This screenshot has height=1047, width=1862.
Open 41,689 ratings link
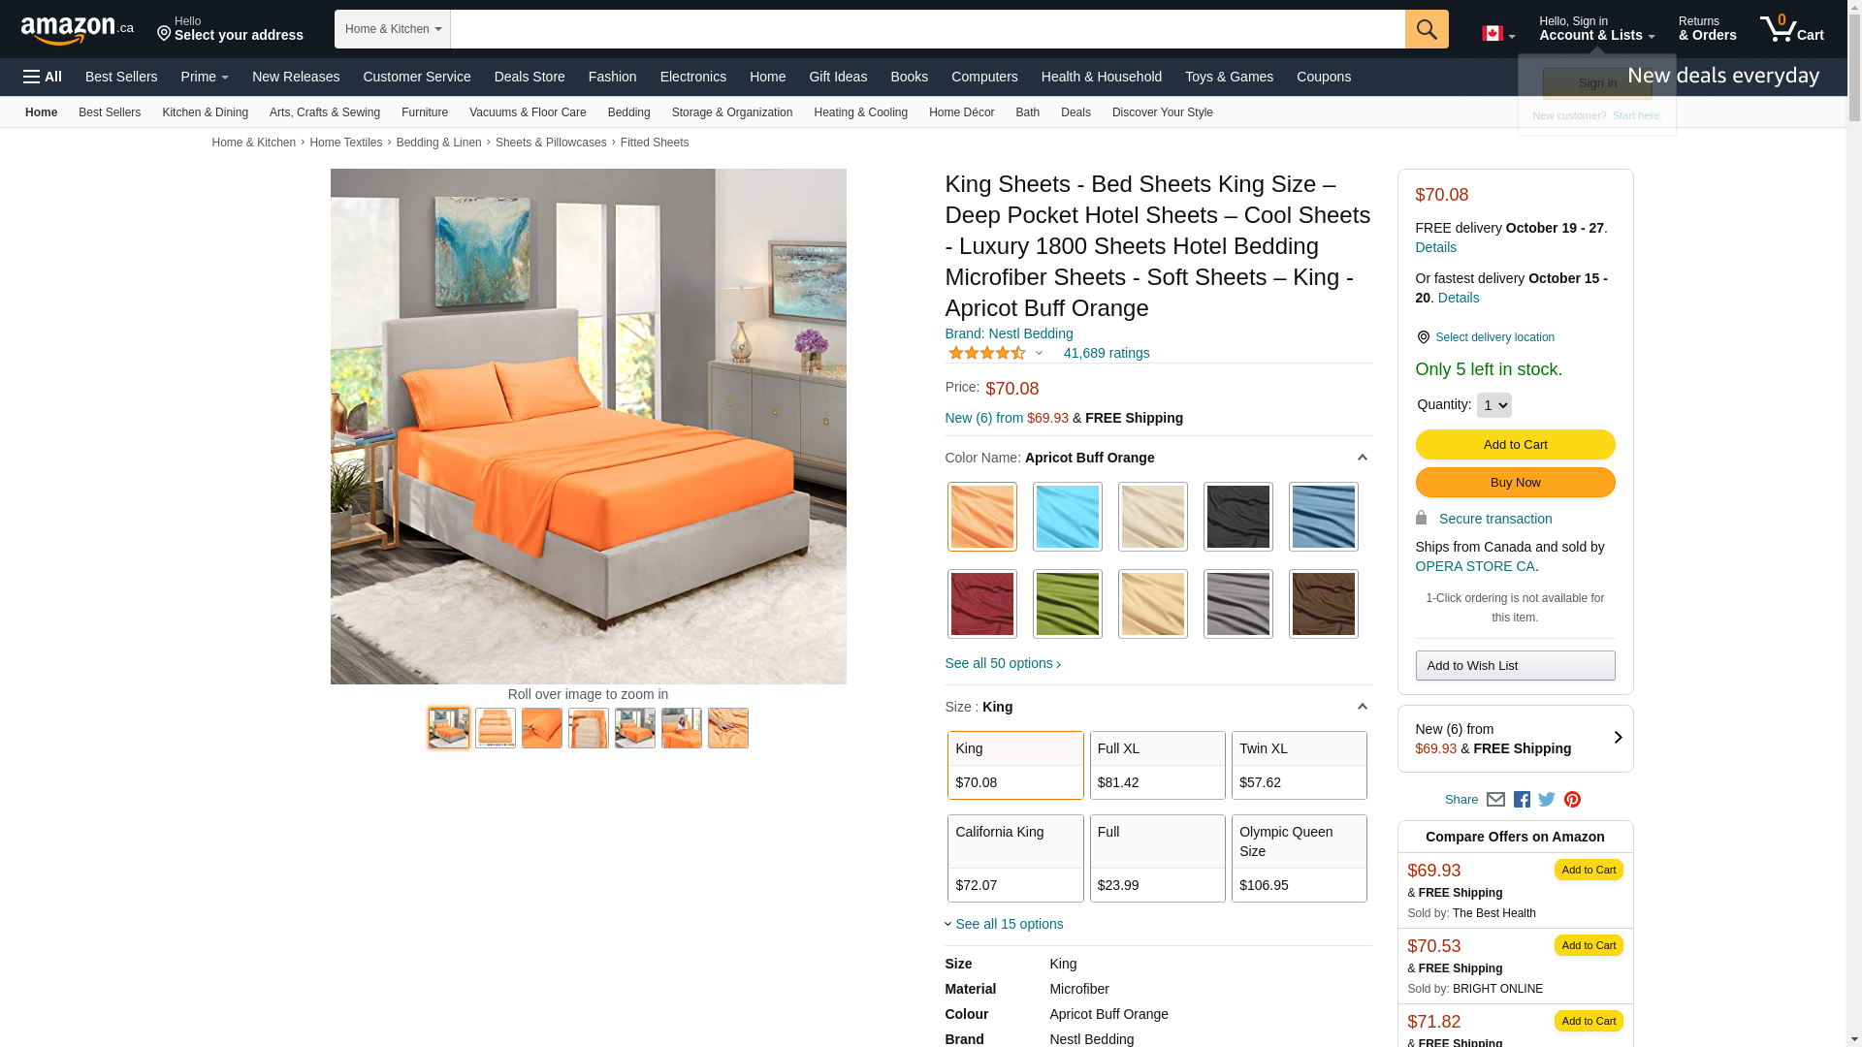1107,353
